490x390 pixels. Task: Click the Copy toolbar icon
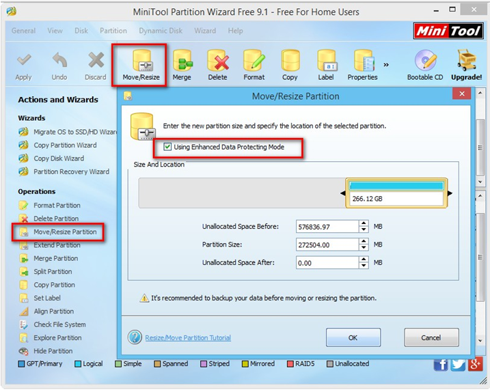pyautogui.click(x=290, y=61)
